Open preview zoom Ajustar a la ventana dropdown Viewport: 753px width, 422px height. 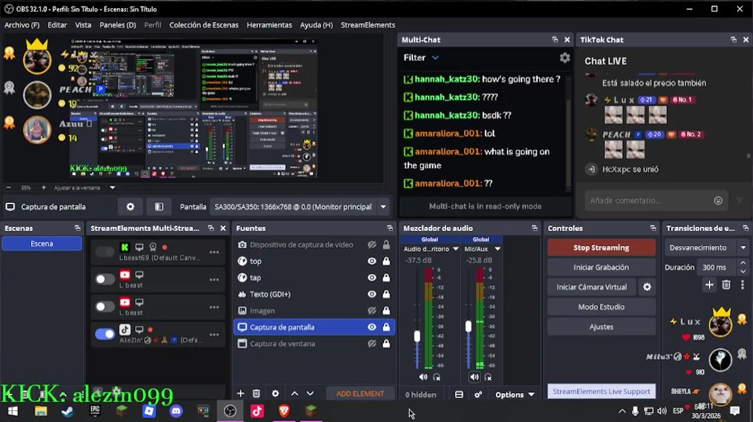pyautogui.click(x=112, y=188)
